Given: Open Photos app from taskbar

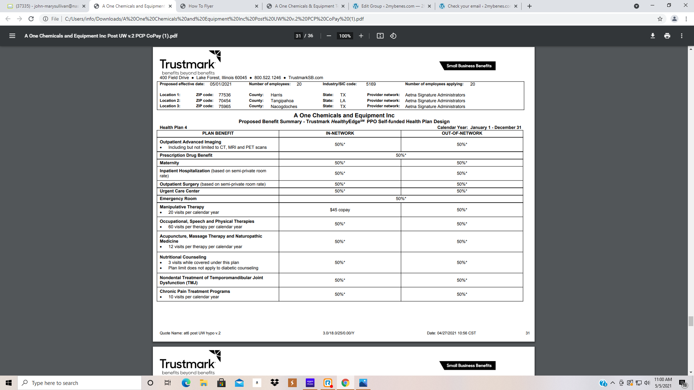Looking at the screenshot, I should click(363, 383).
